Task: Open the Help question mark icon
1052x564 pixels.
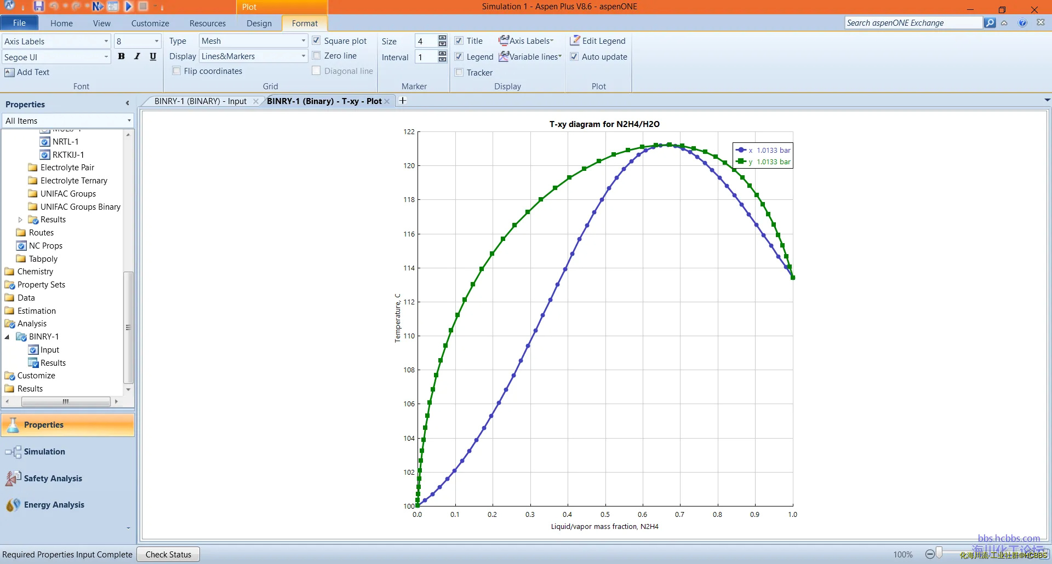Action: (1022, 23)
